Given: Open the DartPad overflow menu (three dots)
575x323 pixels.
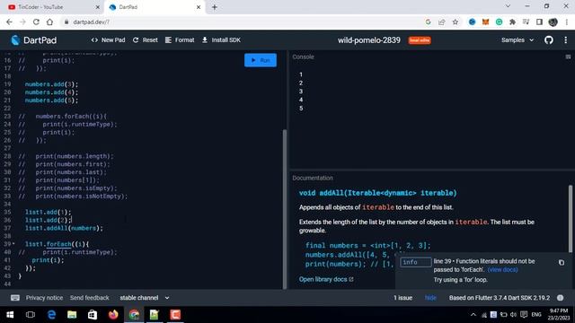Looking at the screenshot, I should click(x=565, y=39).
